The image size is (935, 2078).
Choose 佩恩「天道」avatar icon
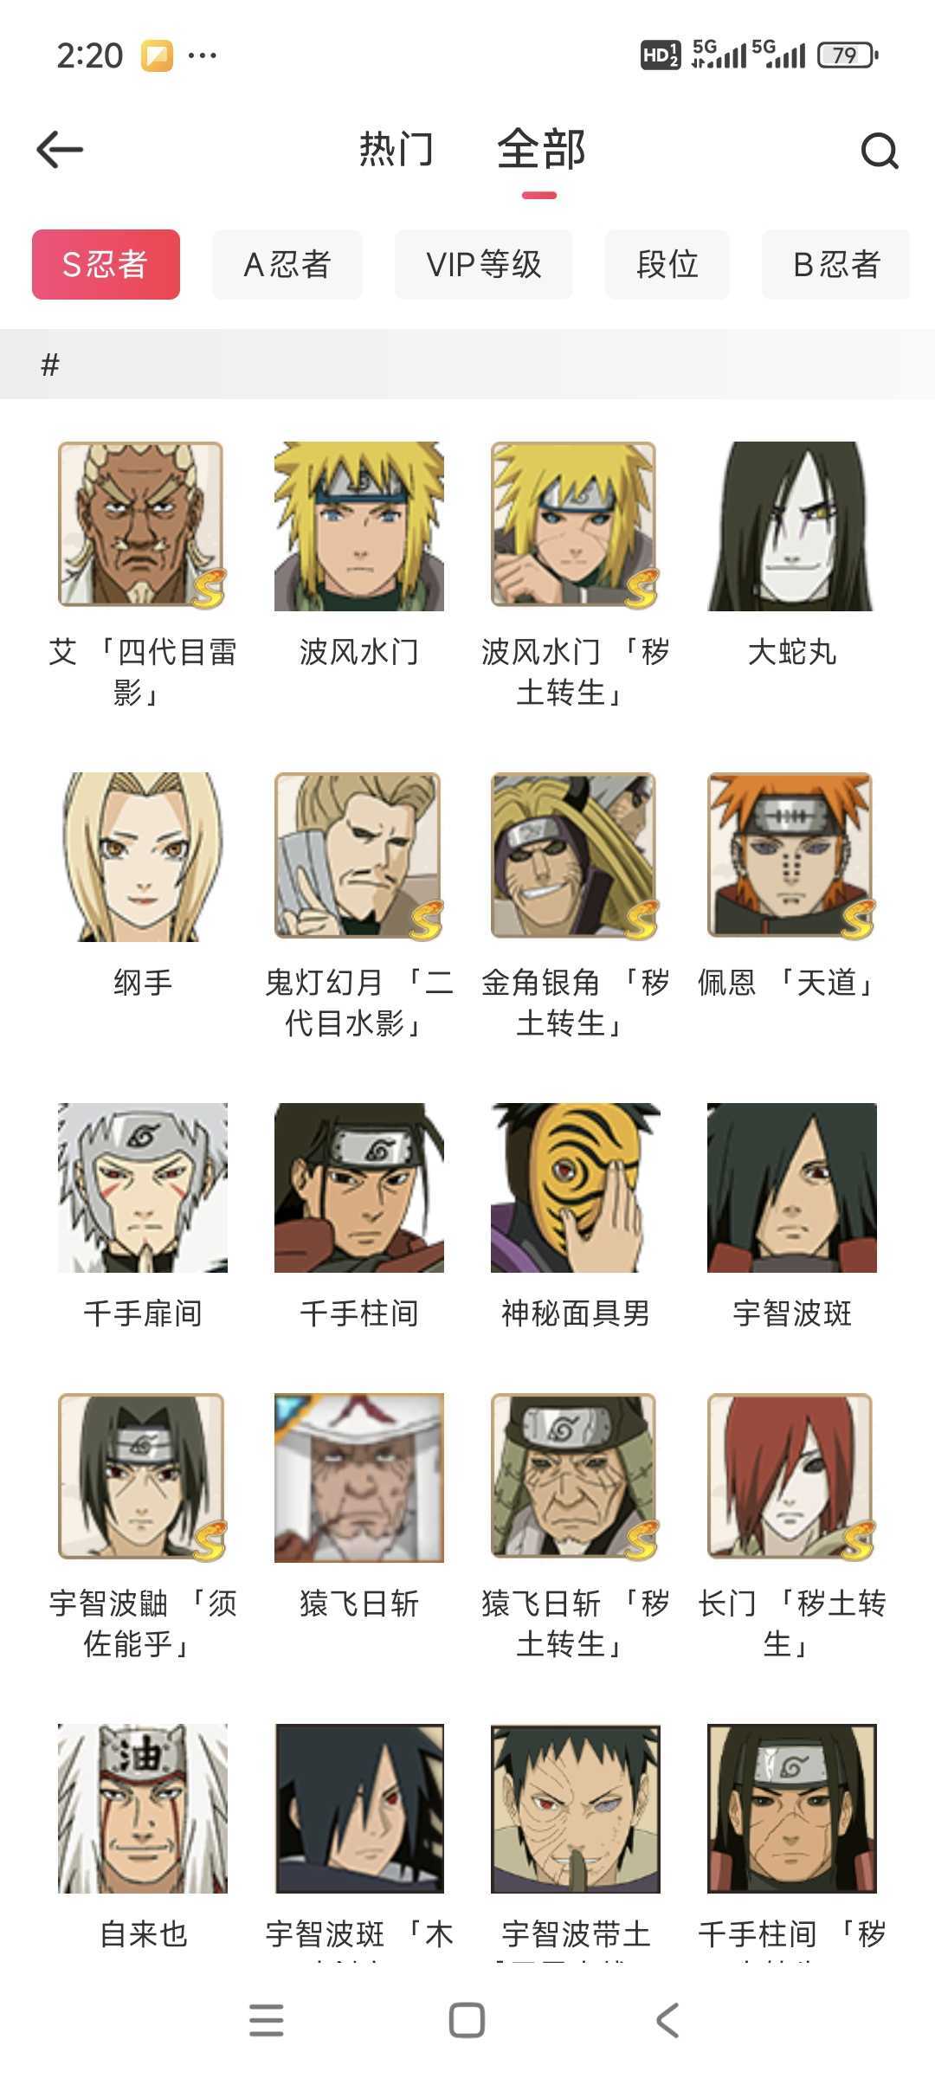791,857
